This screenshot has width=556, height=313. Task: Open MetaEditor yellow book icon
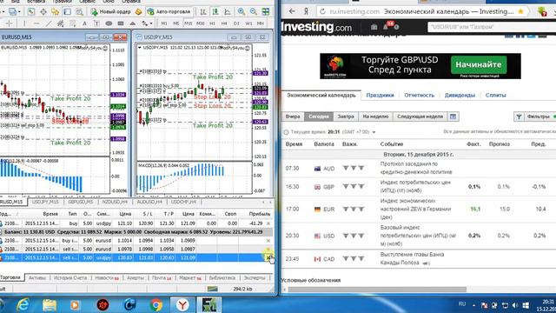[139, 11]
